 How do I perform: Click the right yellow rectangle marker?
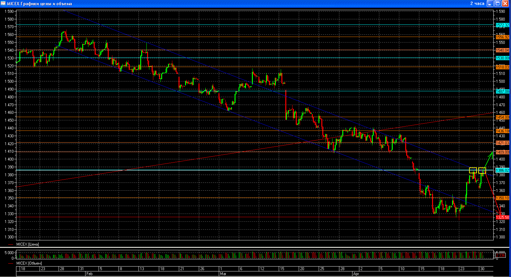coord(482,170)
